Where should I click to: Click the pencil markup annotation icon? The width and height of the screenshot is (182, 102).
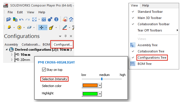(65, 27)
